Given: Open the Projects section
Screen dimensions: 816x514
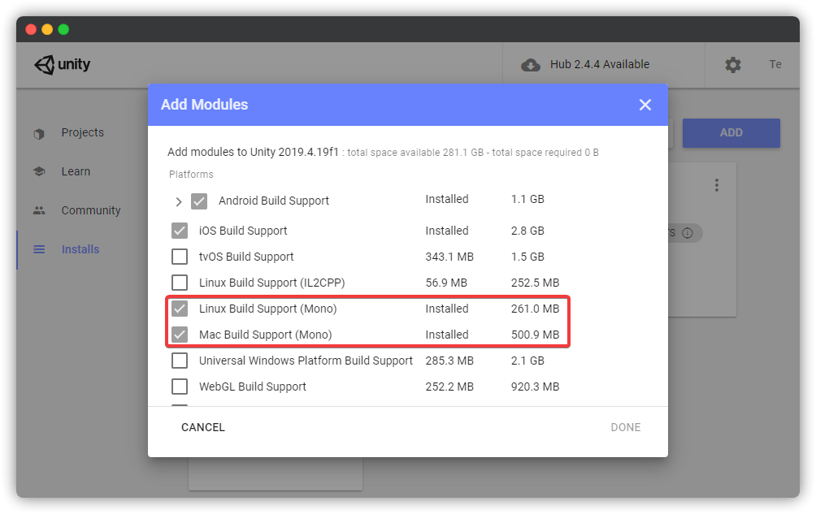Looking at the screenshot, I should coord(82,132).
